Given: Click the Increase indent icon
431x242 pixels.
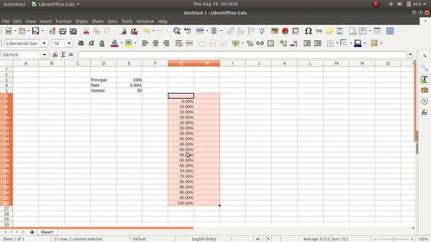Looking at the screenshot, I should [x=307, y=43].
